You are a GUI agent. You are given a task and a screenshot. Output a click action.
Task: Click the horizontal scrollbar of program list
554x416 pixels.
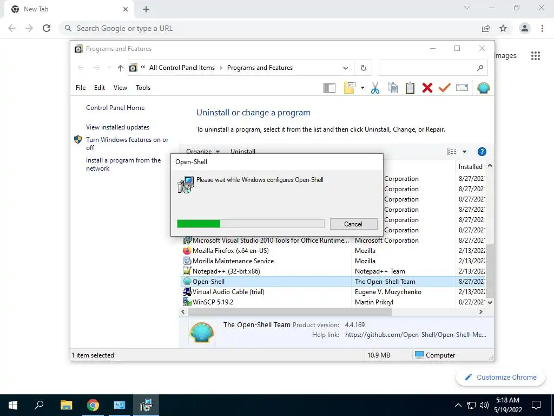coord(290,311)
